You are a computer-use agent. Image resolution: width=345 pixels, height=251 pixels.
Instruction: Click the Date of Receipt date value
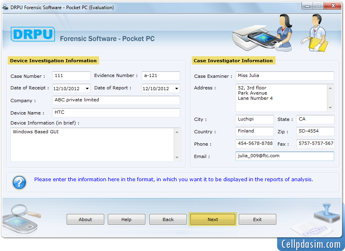(66, 89)
